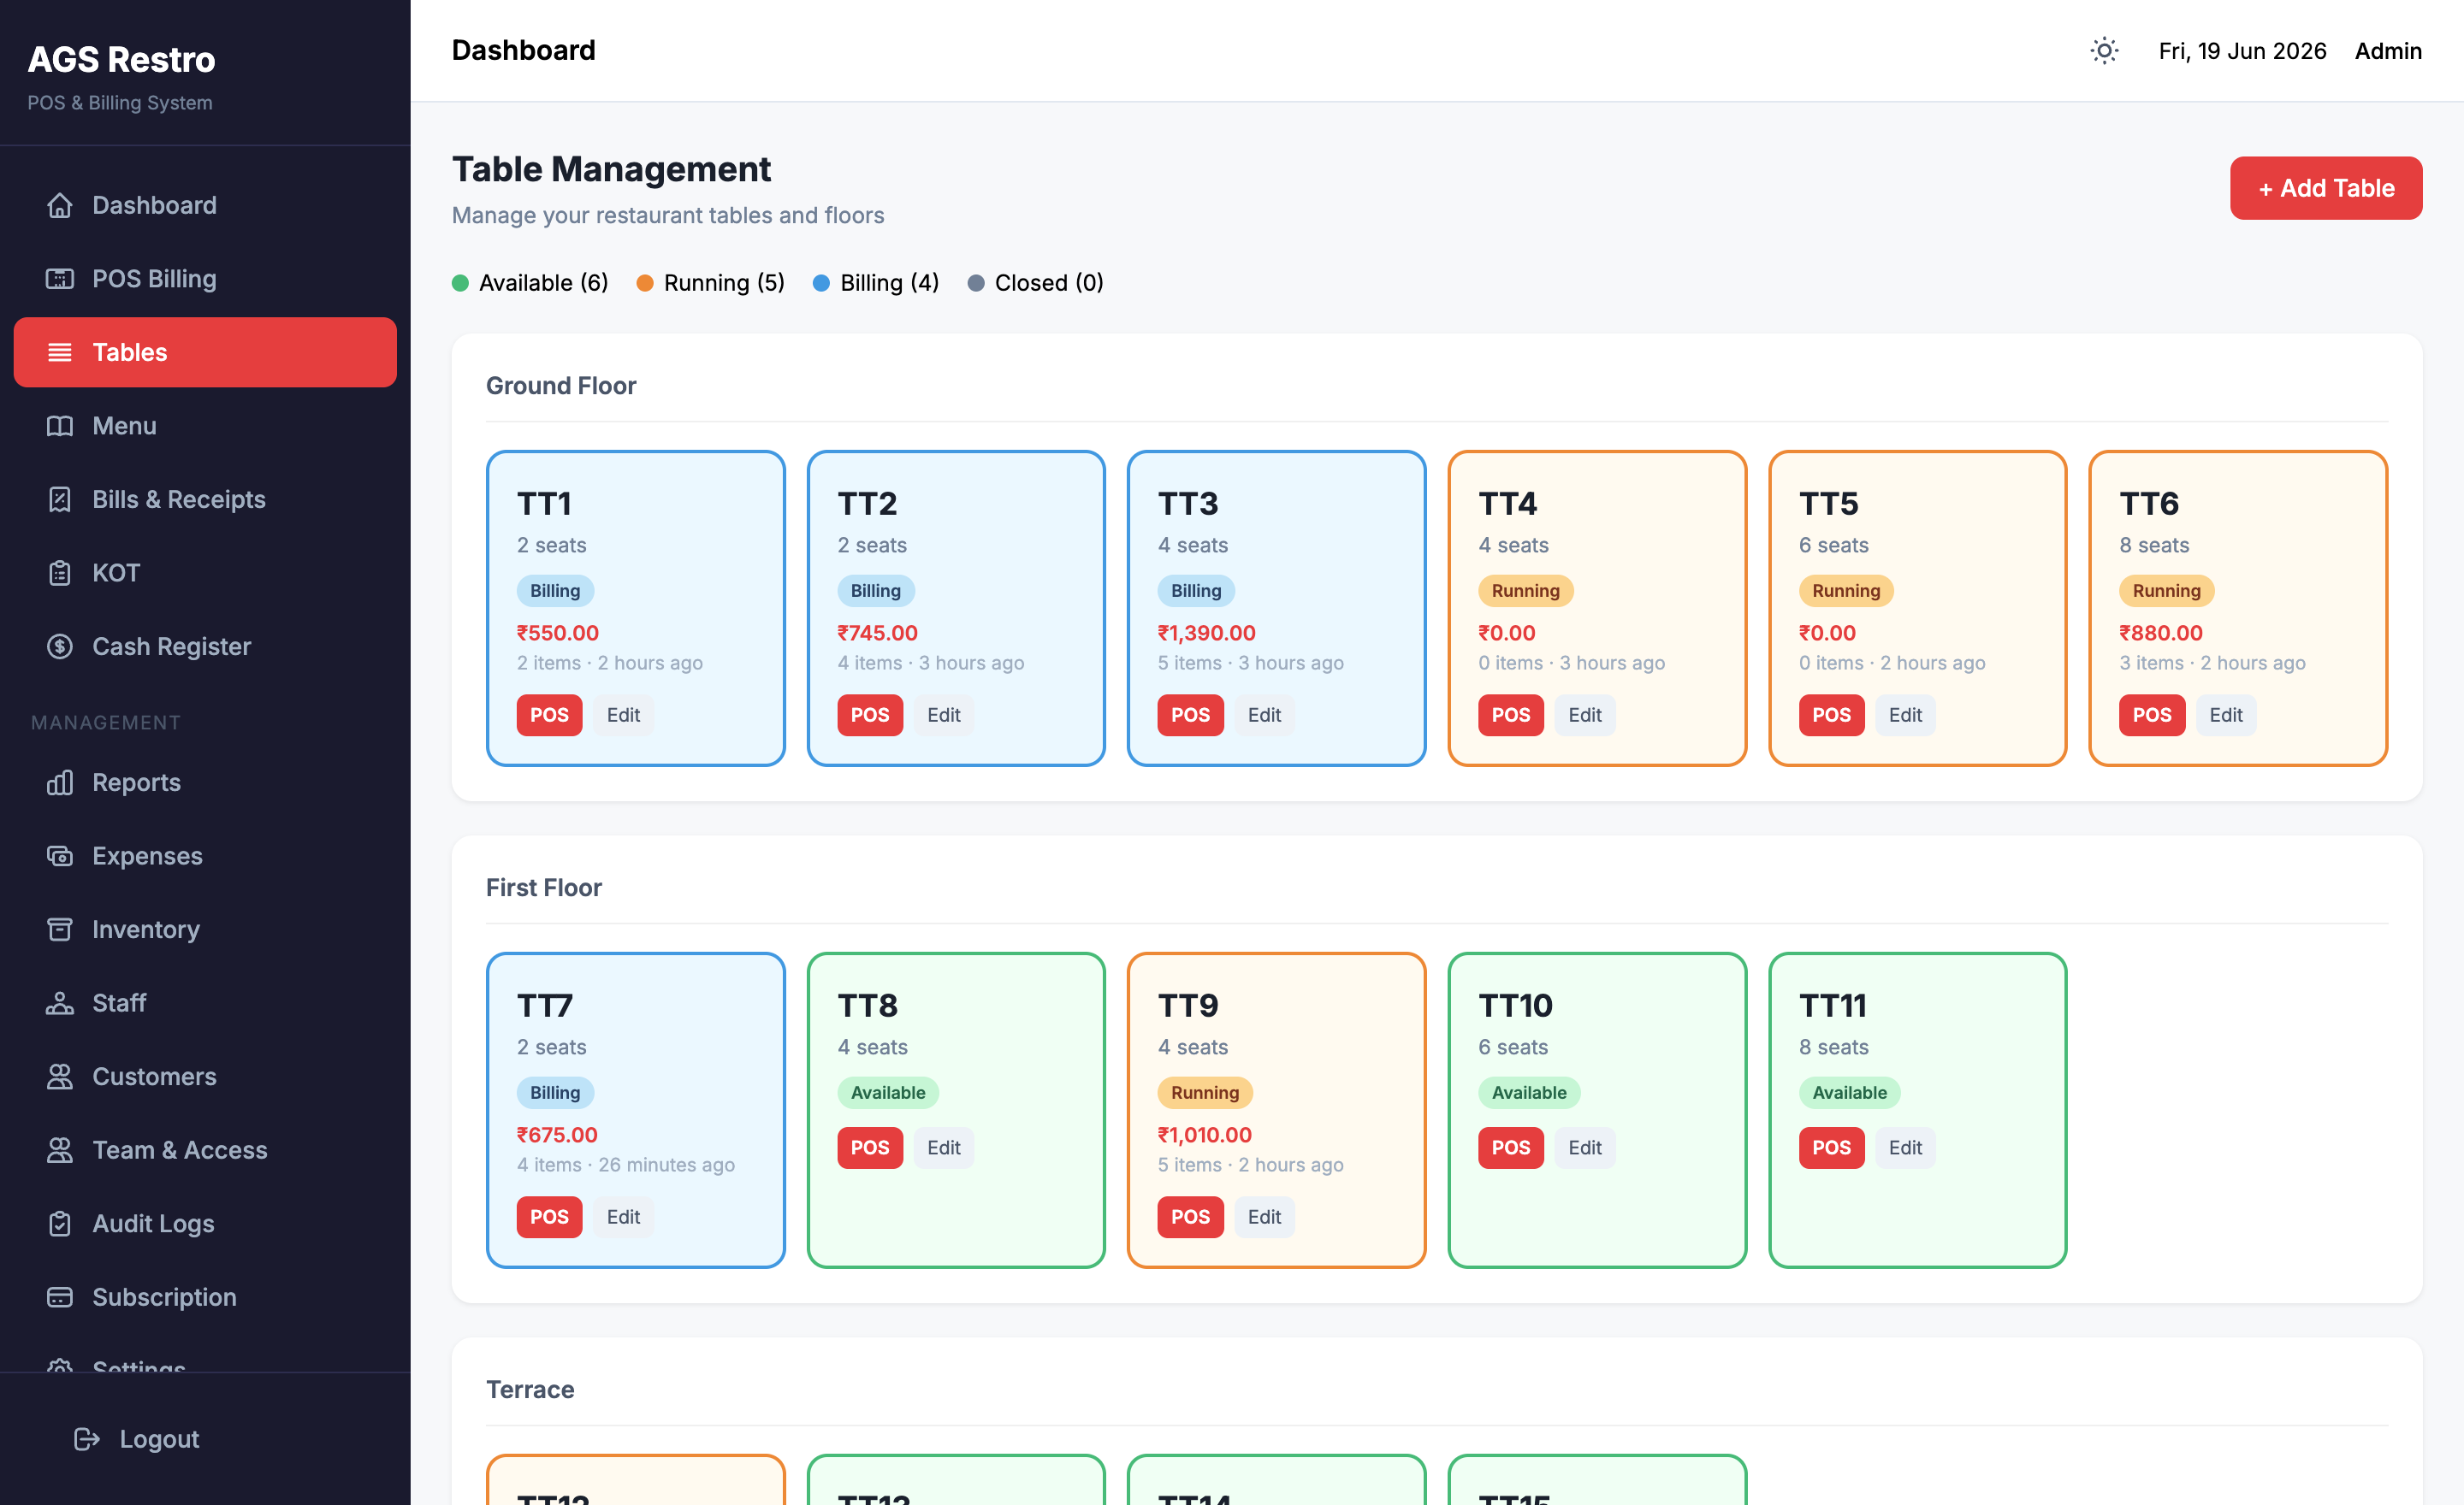This screenshot has height=1505, width=2464.
Task: Click the Ground Floor section heading
Action: tap(561, 386)
